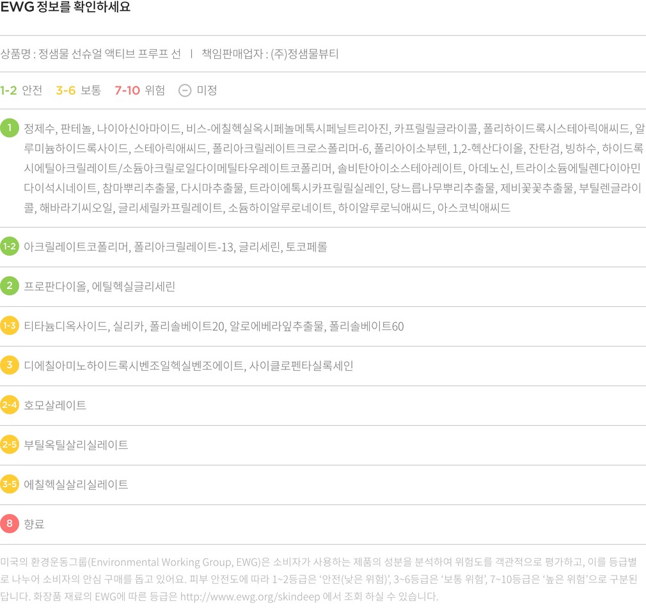Select the 호모살레이트 ingredient
The height and width of the screenshot is (608, 646).
point(55,405)
